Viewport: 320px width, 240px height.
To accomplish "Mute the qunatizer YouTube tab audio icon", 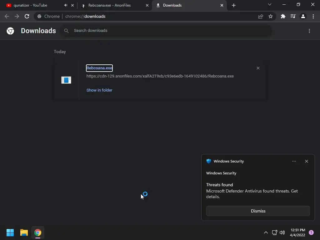I will (66, 5).
